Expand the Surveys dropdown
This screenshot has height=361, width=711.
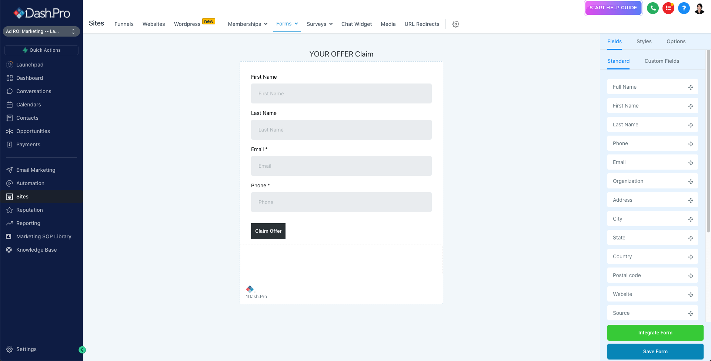[x=319, y=24]
